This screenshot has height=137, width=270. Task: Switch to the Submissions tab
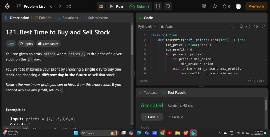(96, 18)
